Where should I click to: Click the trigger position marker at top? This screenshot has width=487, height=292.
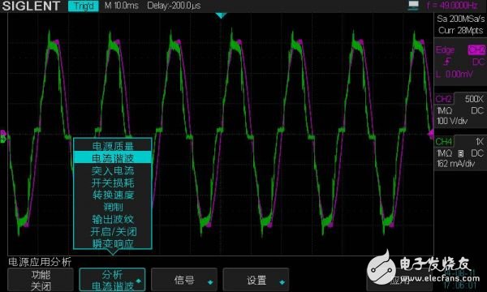[221, 15]
